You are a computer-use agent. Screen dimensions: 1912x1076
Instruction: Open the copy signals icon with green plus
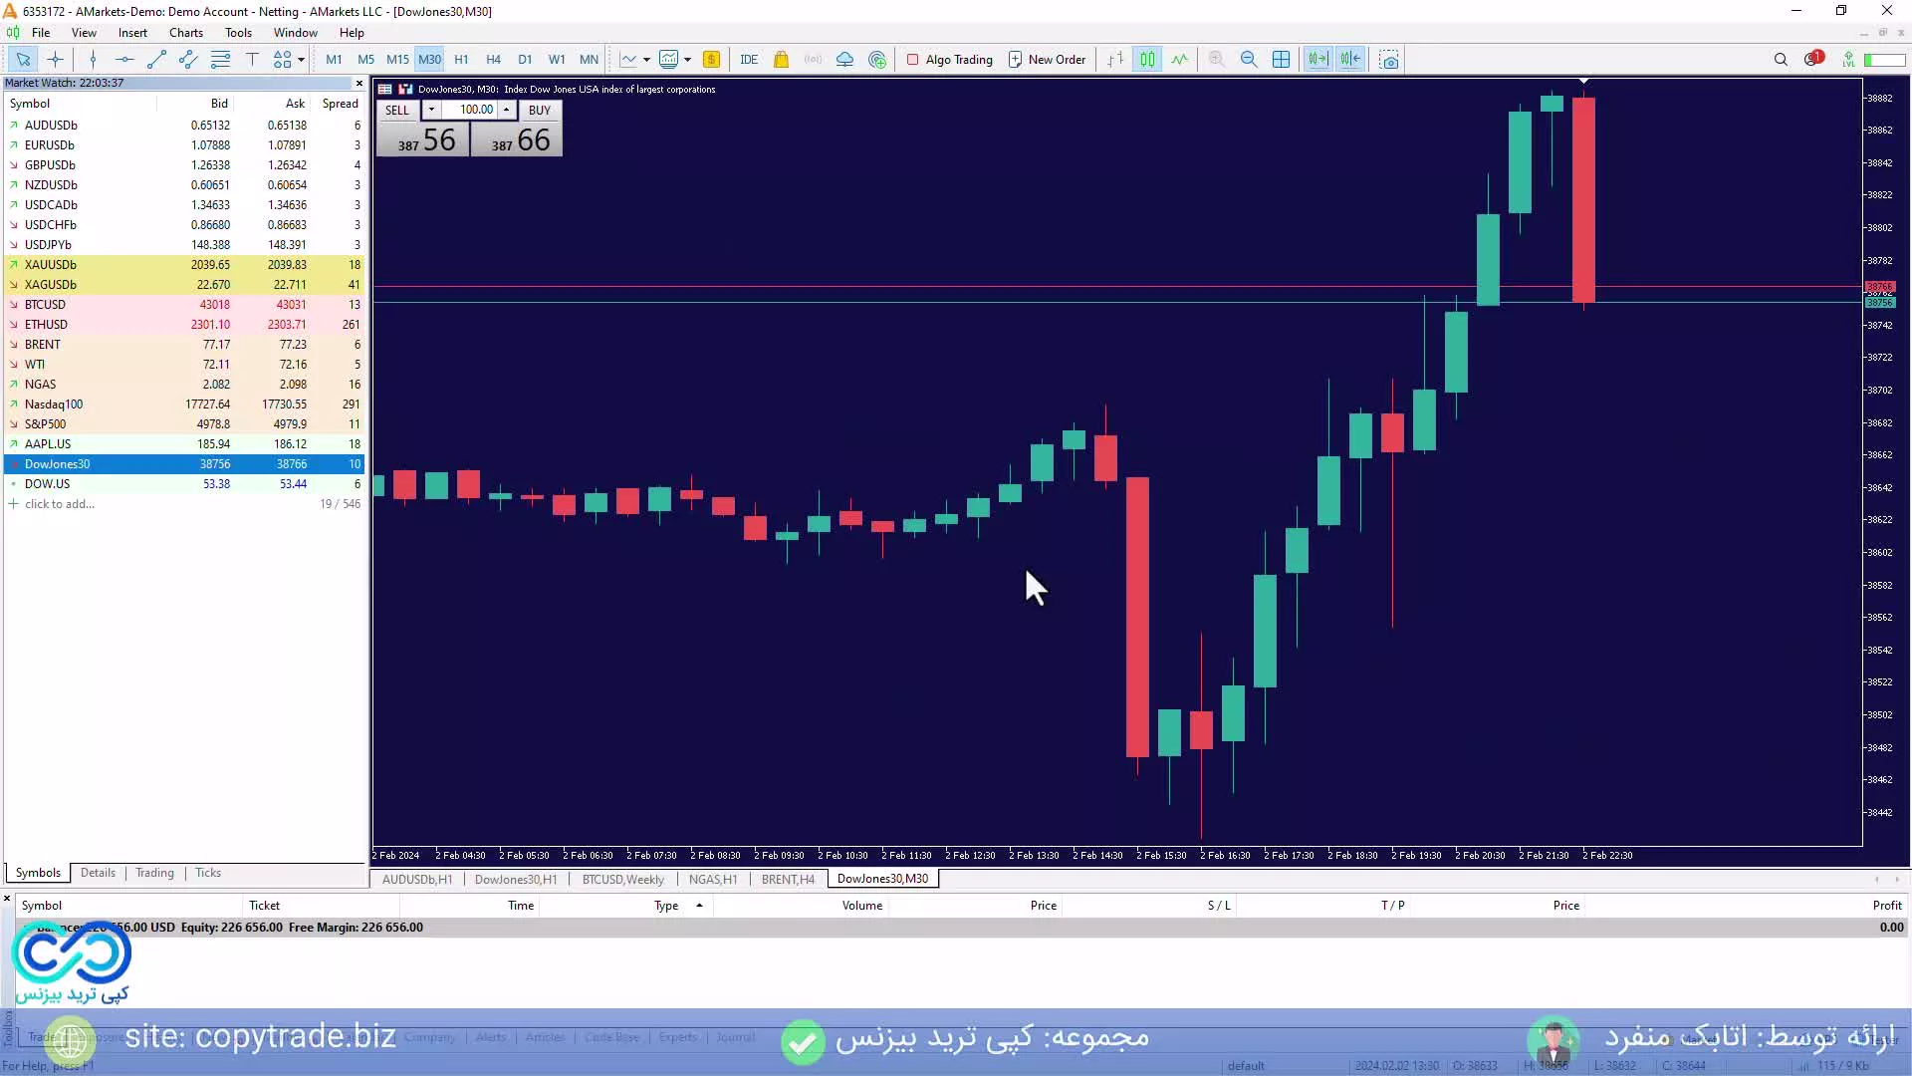click(877, 60)
